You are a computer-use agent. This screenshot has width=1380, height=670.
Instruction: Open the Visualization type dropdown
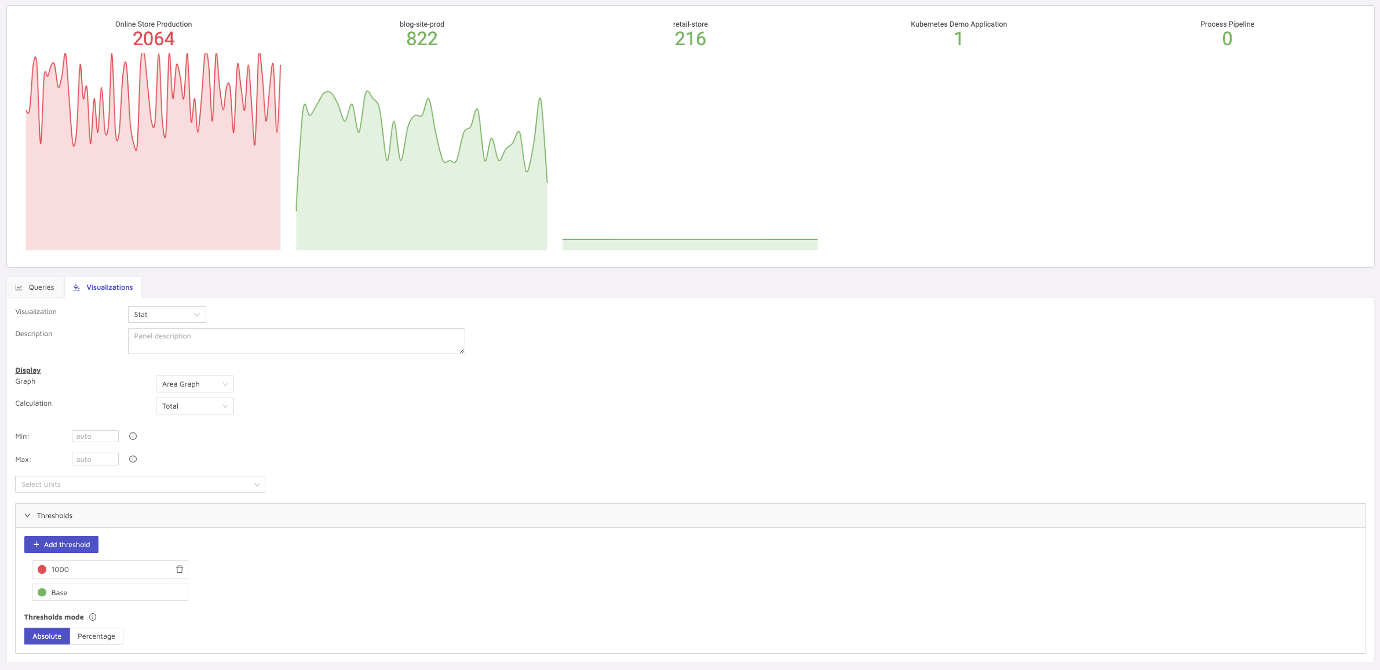pyautogui.click(x=167, y=315)
